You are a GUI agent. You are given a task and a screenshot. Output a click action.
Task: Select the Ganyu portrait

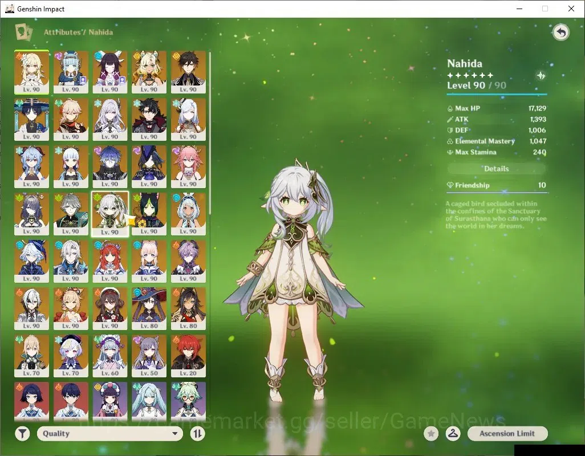coord(32,166)
